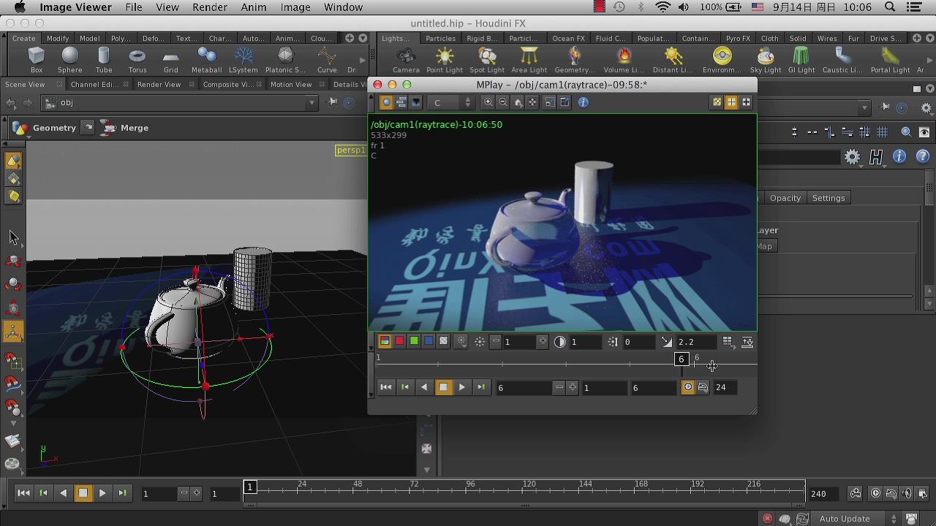Viewport: 936px width, 526px height.
Task: Toggle green channel display in MPlay
Action: click(414, 341)
